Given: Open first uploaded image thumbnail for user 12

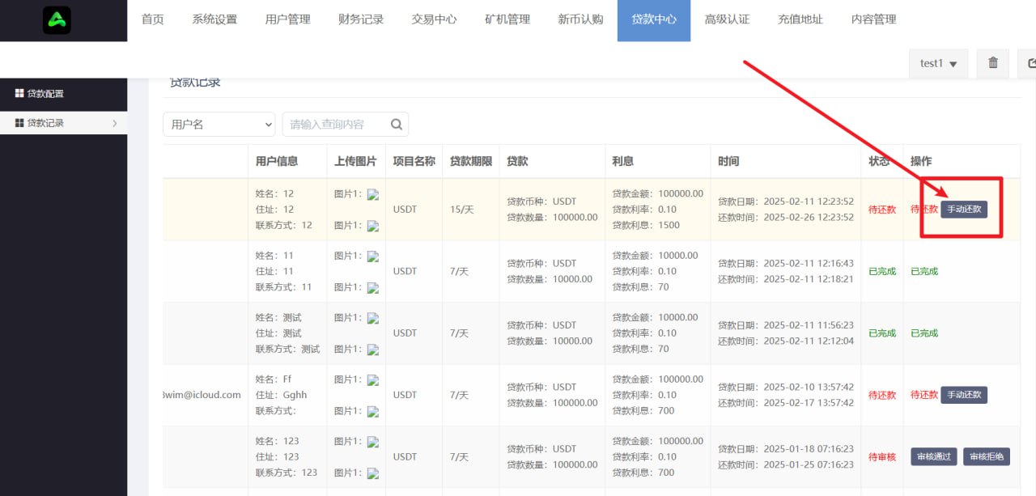Looking at the screenshot, I should tap(373, 194).
